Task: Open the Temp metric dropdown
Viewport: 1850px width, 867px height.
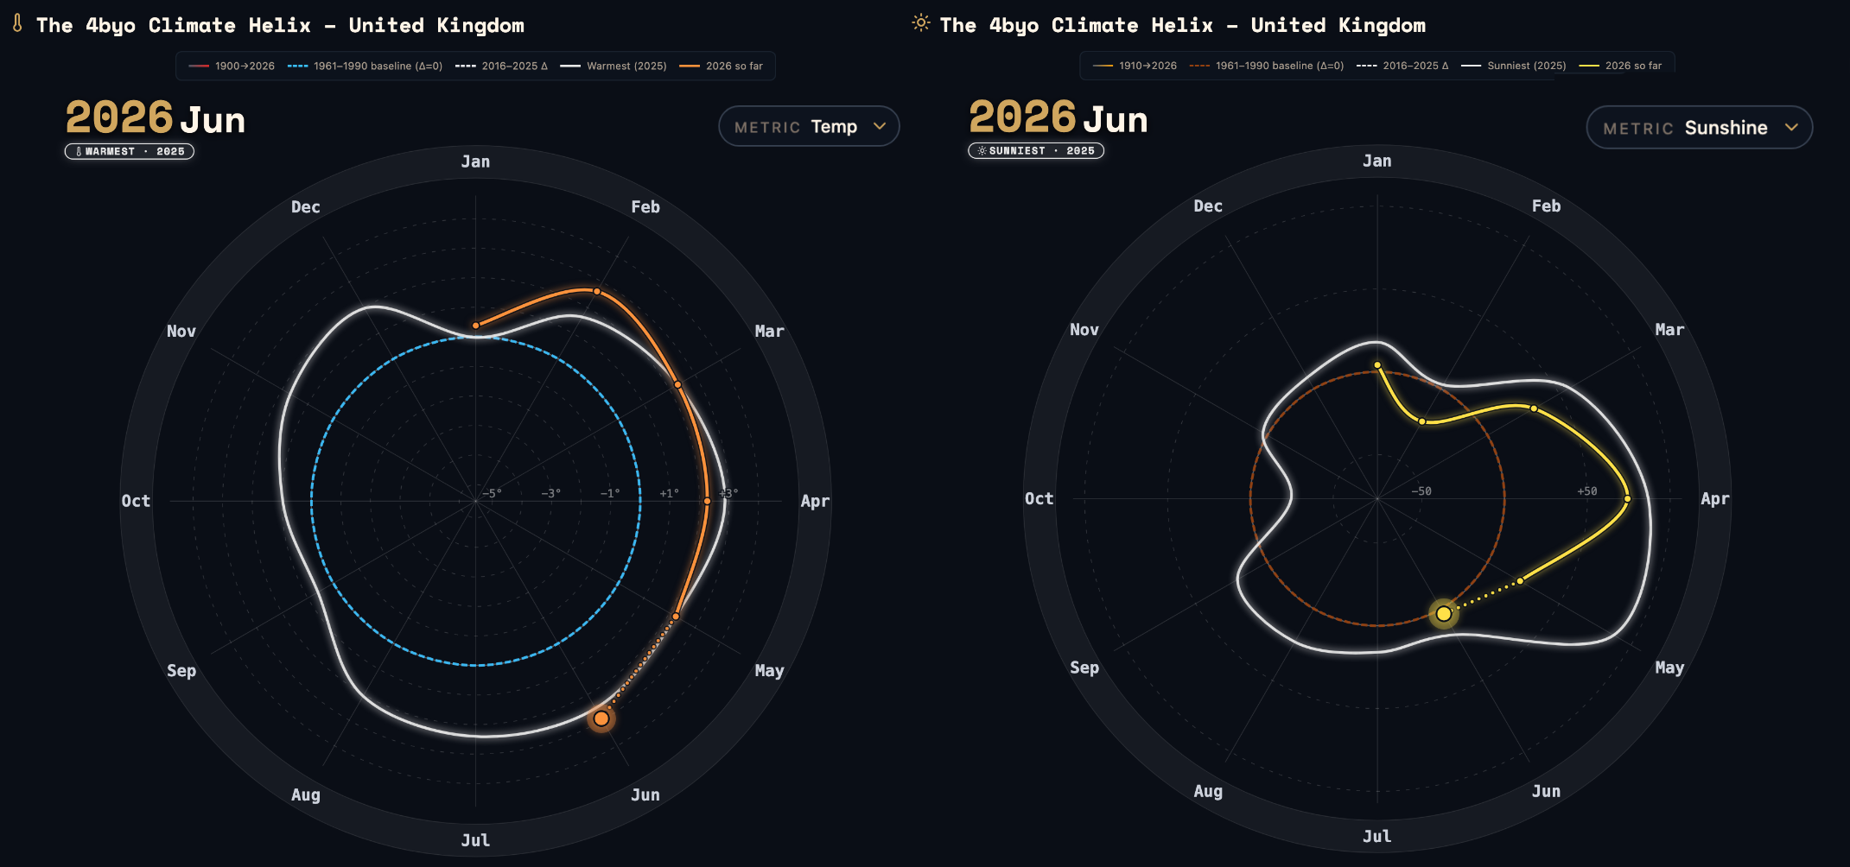Action: pyautogui.click(x=809, y=127)
